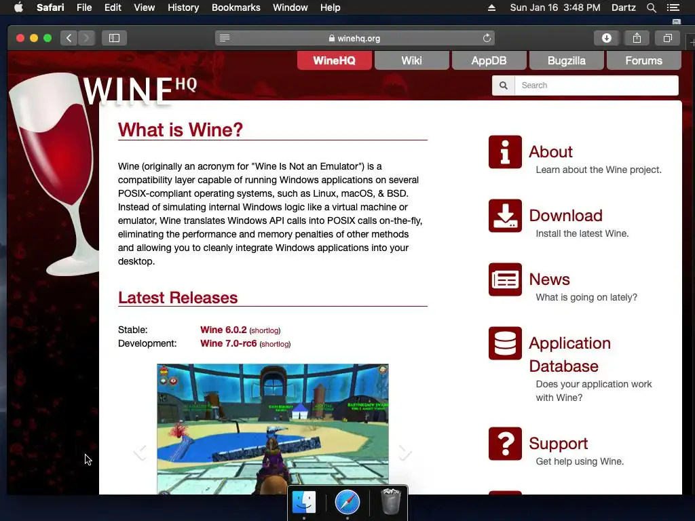Click the About info icon

click(505, 152)
